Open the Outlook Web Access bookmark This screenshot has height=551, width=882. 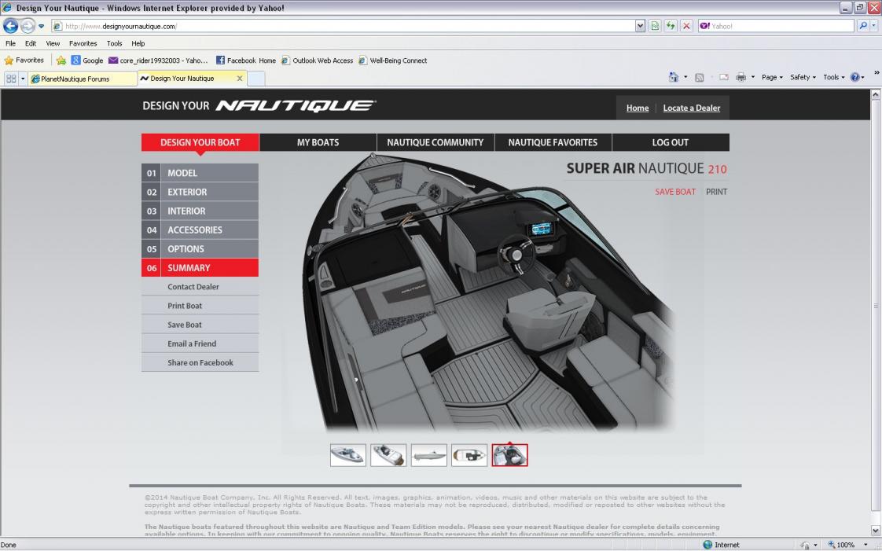coord(318,61)
